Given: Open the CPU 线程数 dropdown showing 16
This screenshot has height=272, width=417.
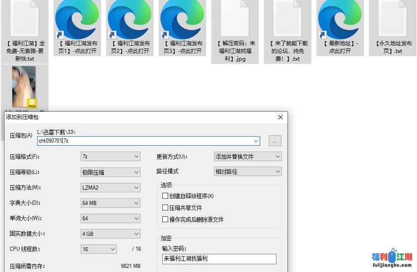Looking at the screenshot, I should point(99,249).
